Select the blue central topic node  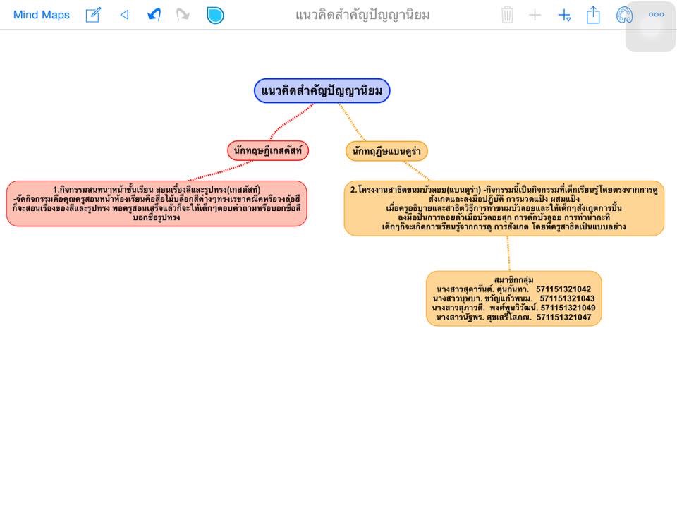tap(322, 91)
